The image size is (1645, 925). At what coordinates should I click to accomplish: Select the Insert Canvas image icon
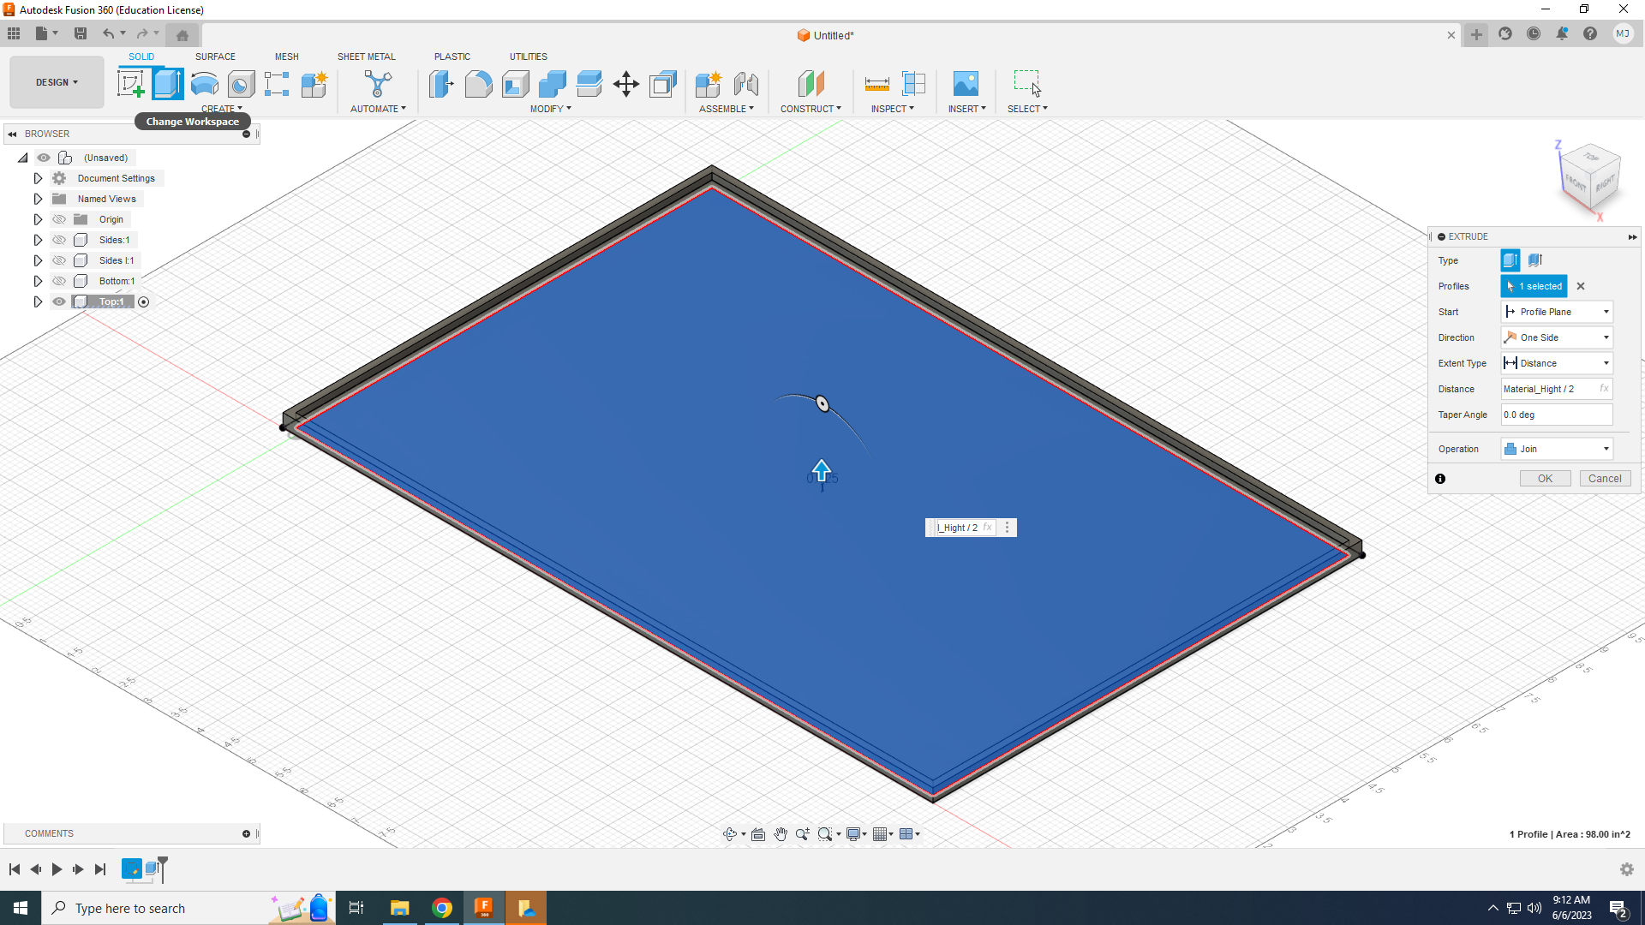966,84
